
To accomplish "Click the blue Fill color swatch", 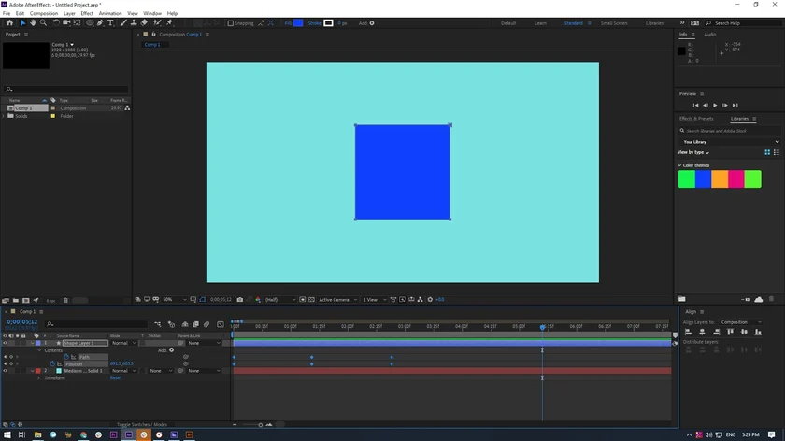I will pos(298,23).
